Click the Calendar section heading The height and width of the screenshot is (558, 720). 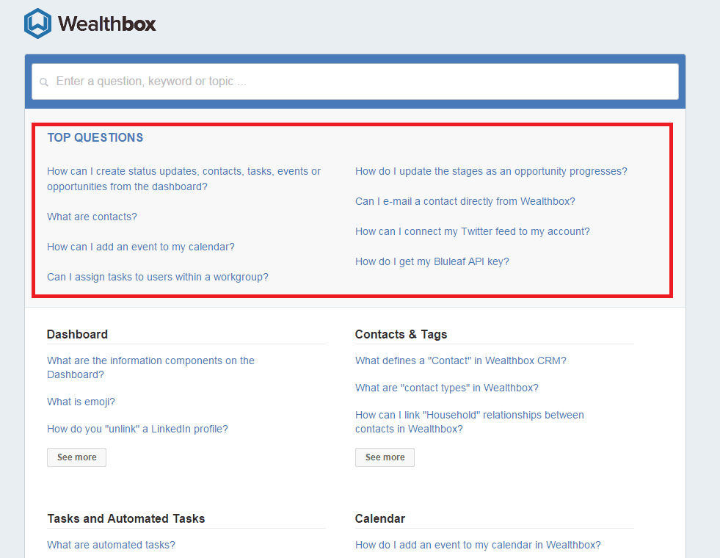pos(379,518)
